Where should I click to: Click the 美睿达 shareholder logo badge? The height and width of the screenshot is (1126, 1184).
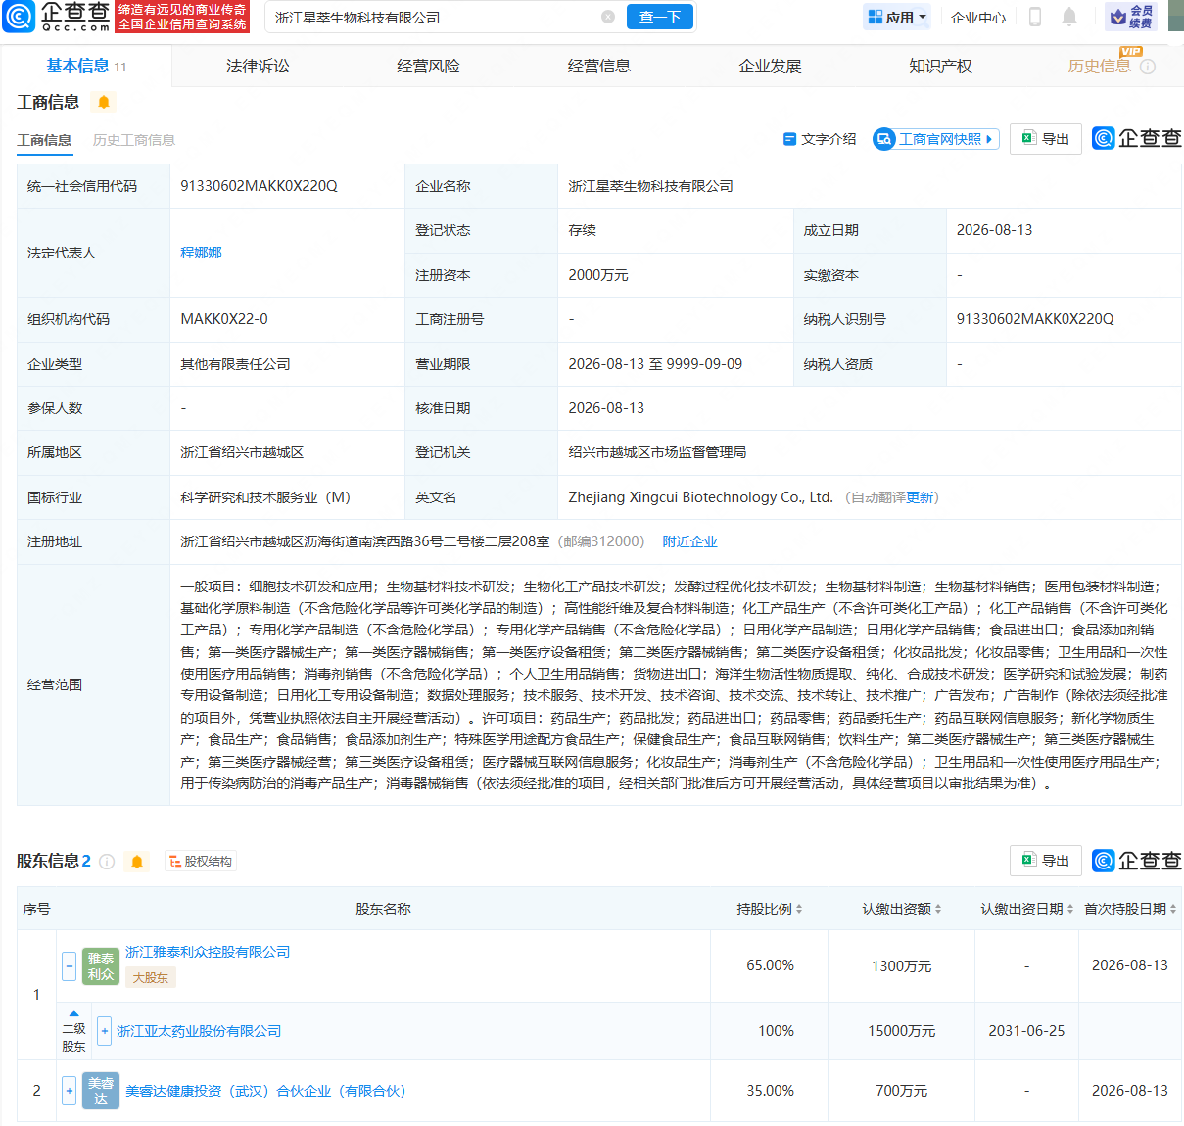(x=101, y=1091)
